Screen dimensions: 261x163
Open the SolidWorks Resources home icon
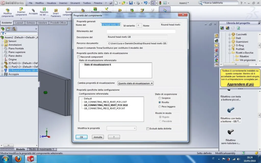216,36
